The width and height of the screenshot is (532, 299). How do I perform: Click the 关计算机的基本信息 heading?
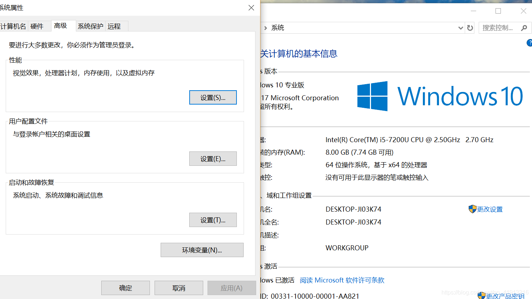coord(299,54)
